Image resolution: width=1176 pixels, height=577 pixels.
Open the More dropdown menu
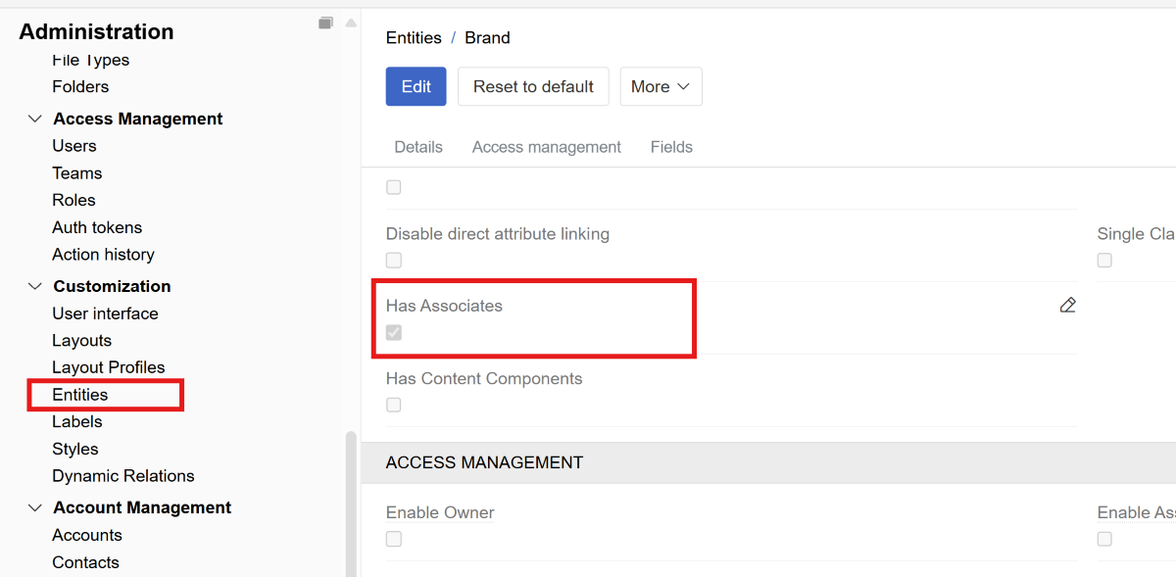(661, 86)
